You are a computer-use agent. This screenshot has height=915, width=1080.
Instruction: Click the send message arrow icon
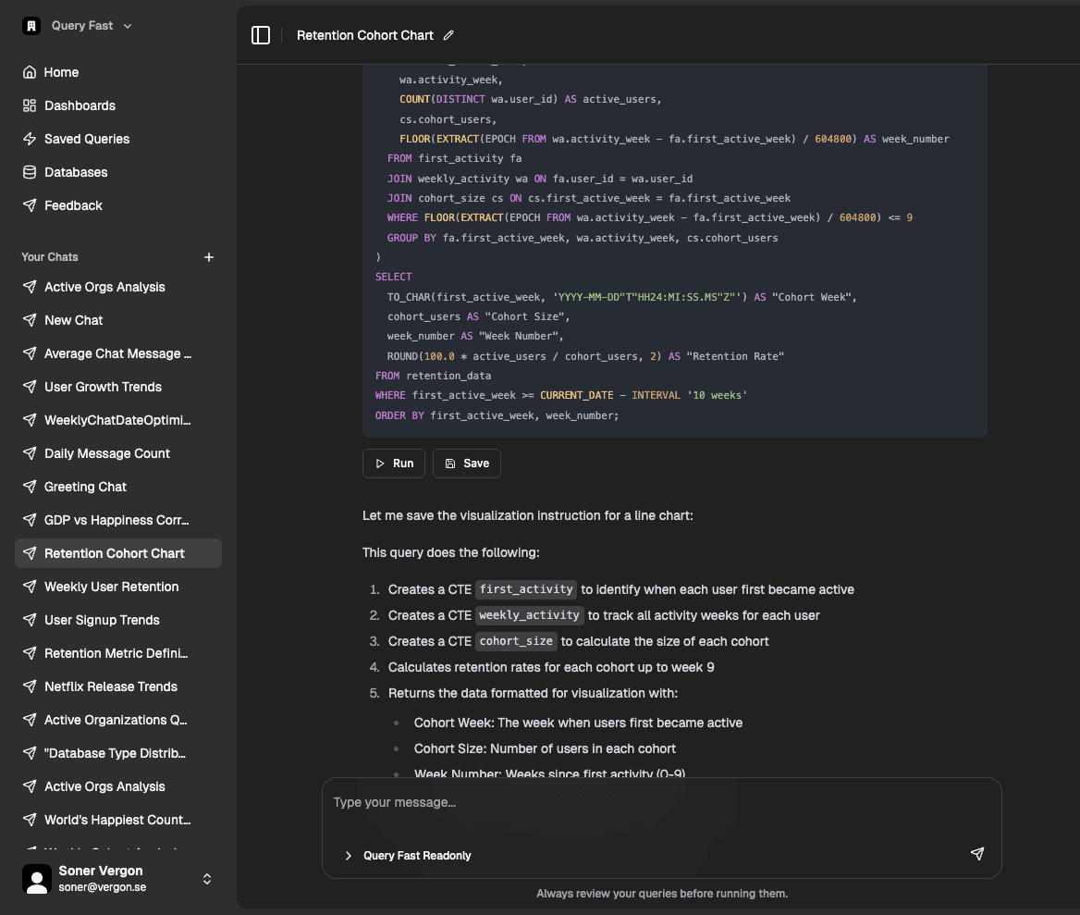pyautogui.click(x=976, y=854)
